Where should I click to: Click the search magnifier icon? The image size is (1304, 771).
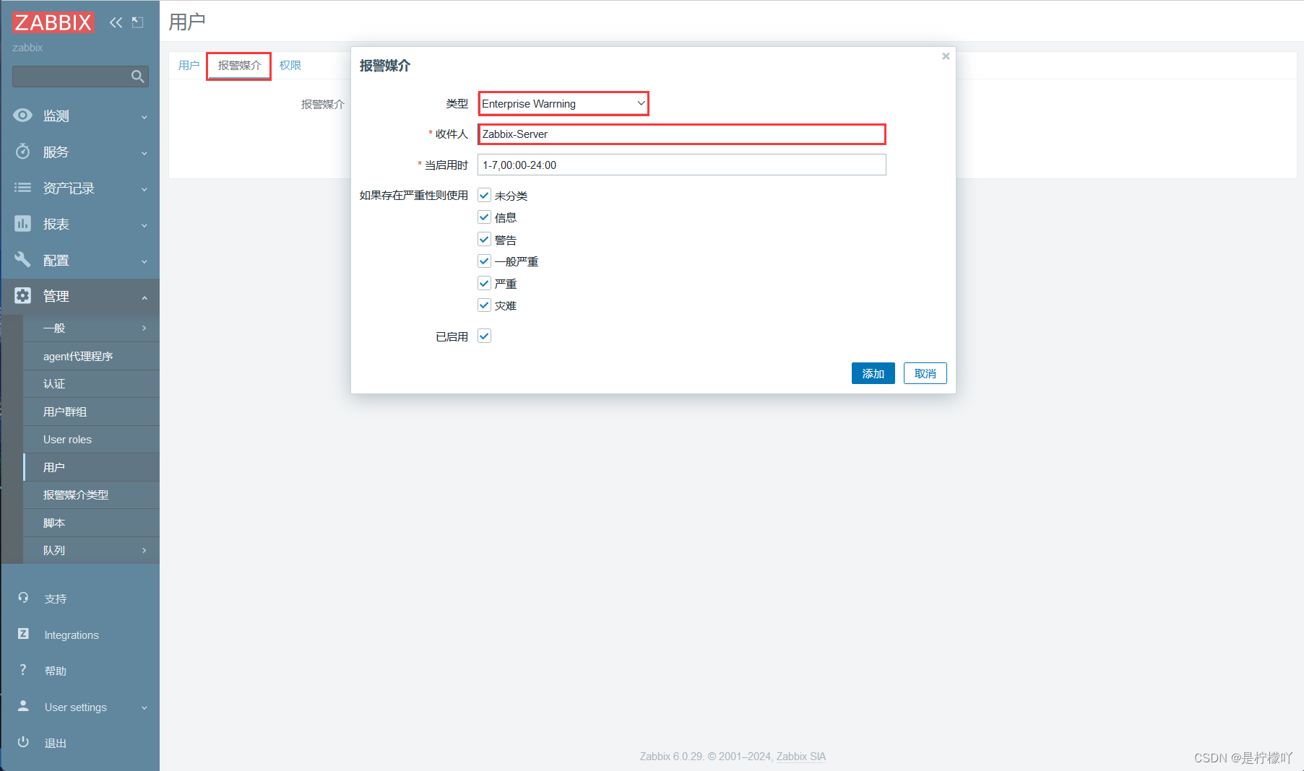pyautogui.click(x=137, y=77)
